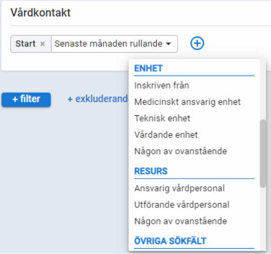Select Utförande vårdpersonal in the menu
This screenshot has height=254, width=271.
(x=182, y=204)
